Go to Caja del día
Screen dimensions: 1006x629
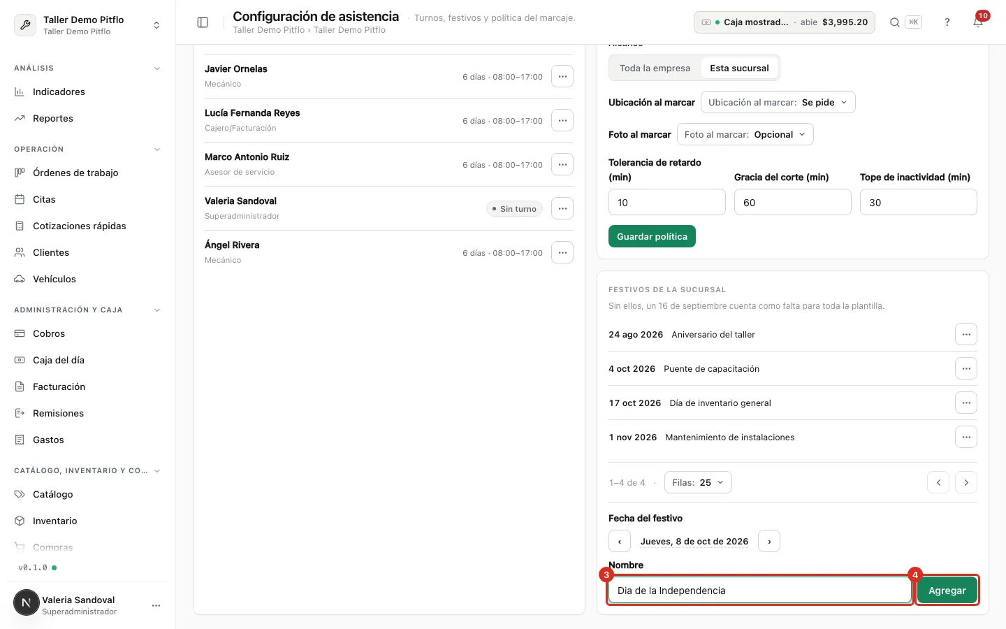point(87,360)
